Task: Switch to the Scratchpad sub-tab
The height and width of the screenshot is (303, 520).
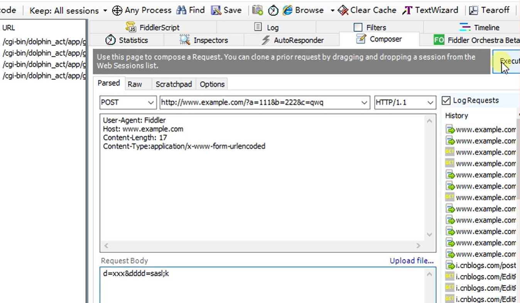Action: pos(174,84)
